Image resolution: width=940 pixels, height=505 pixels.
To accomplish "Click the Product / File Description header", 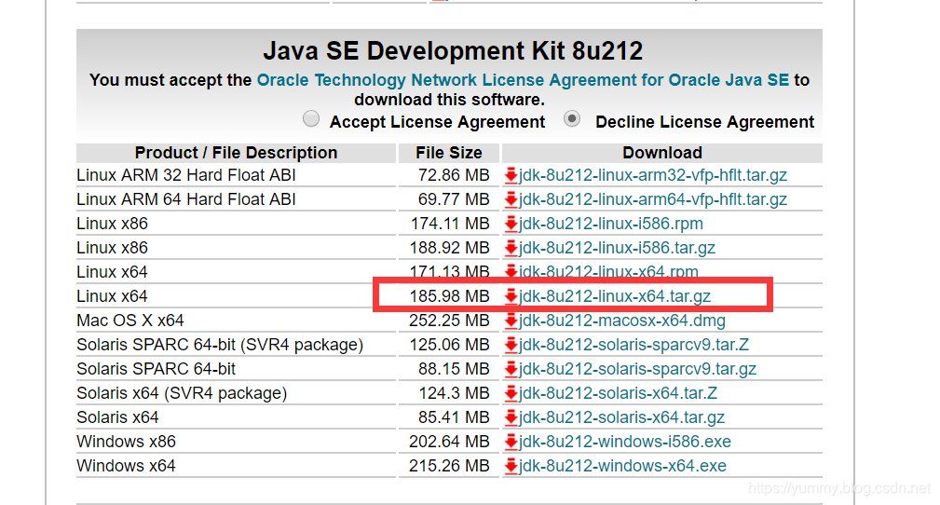I will click(237, 153).
